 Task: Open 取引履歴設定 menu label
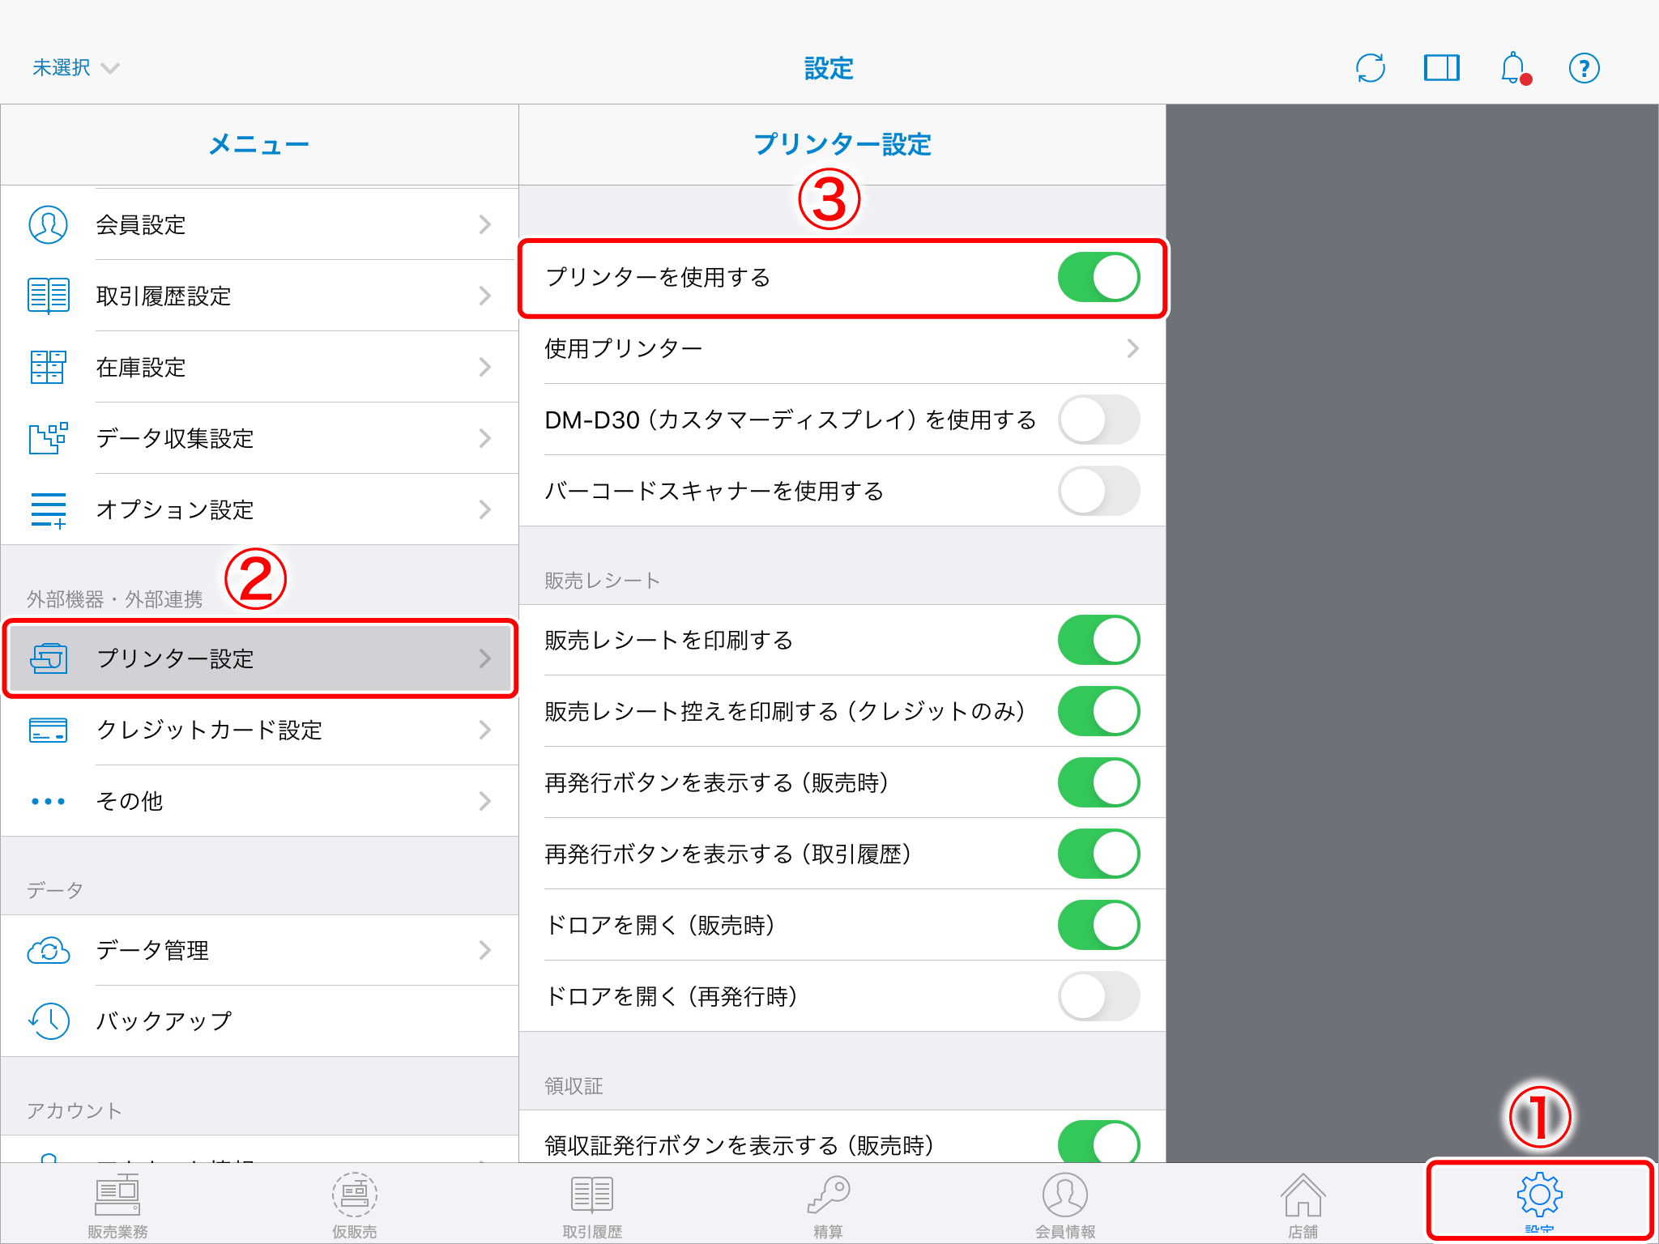point(164,296)
